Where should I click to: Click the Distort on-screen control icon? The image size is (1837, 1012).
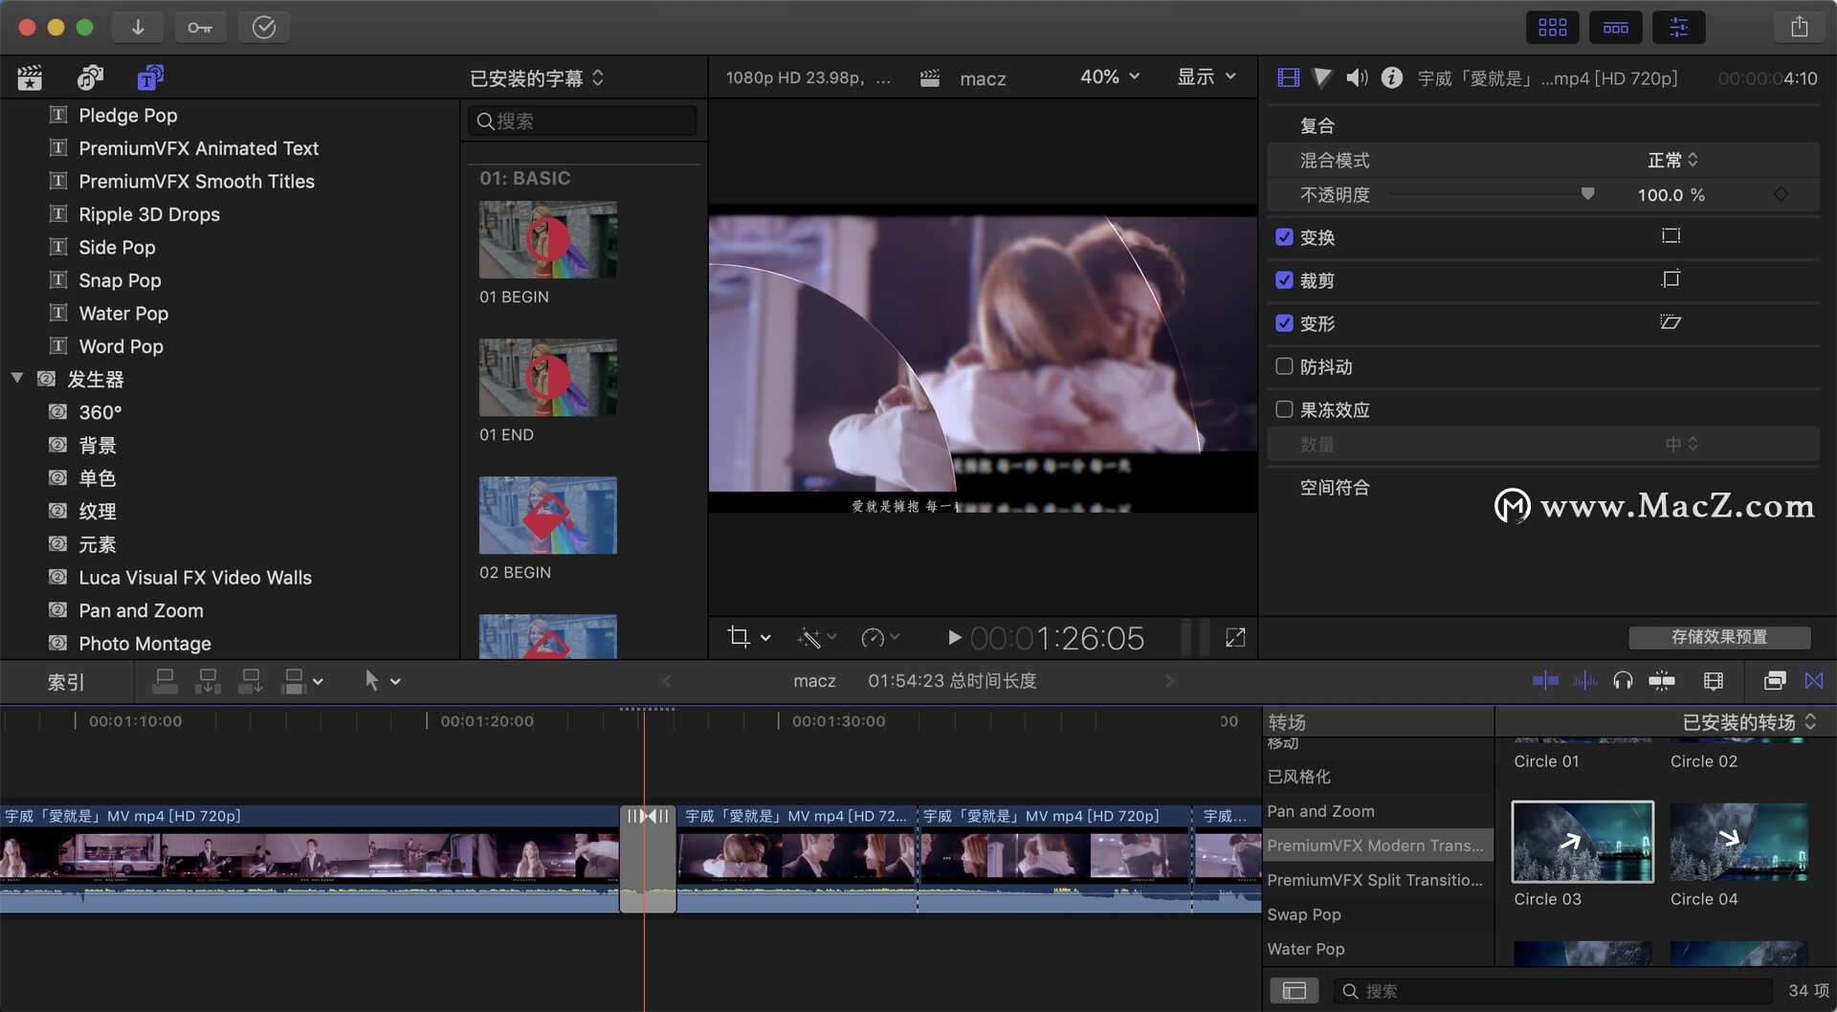click(x=1671, y=322)
